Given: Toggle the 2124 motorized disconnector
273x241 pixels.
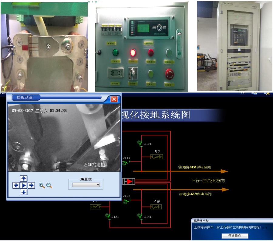Looking at the screenshot, I should point(125,201).
